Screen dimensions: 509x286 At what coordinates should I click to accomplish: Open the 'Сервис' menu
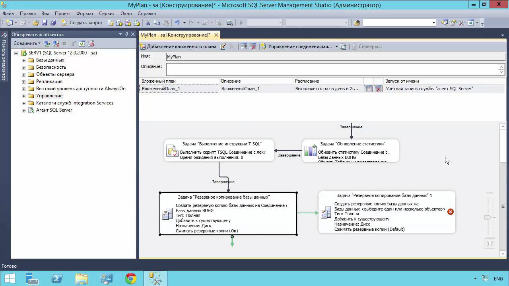coord(107,13)
